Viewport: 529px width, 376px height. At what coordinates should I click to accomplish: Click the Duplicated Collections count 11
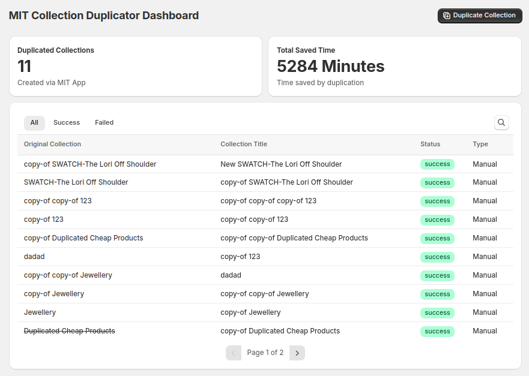24,66
